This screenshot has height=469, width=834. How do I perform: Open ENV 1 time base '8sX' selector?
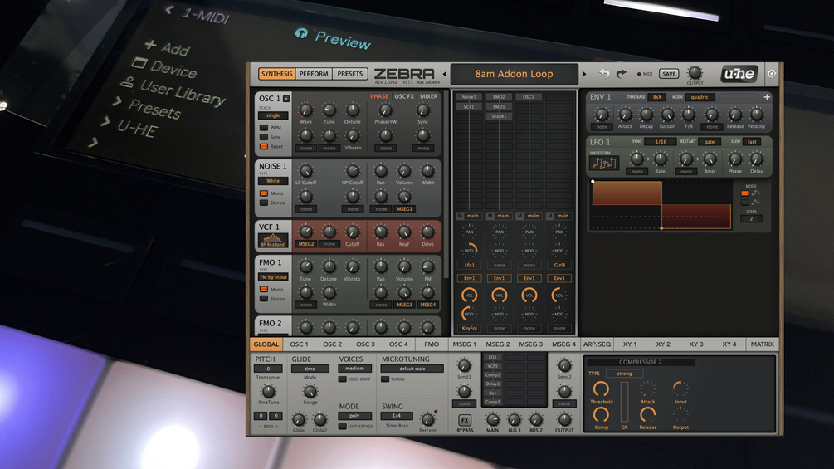pos(657,97)
